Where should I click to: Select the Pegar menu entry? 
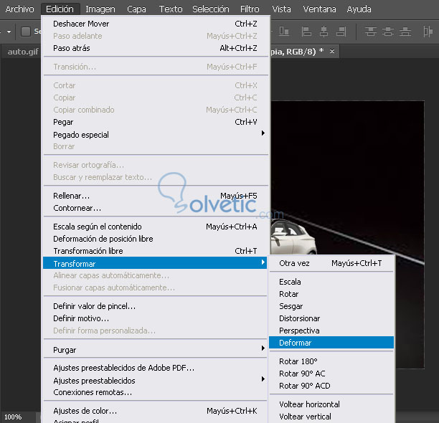(x=156, y=122)
